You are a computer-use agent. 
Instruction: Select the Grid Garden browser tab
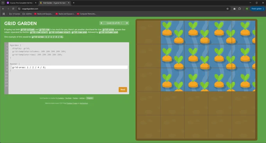pos(54,3)
